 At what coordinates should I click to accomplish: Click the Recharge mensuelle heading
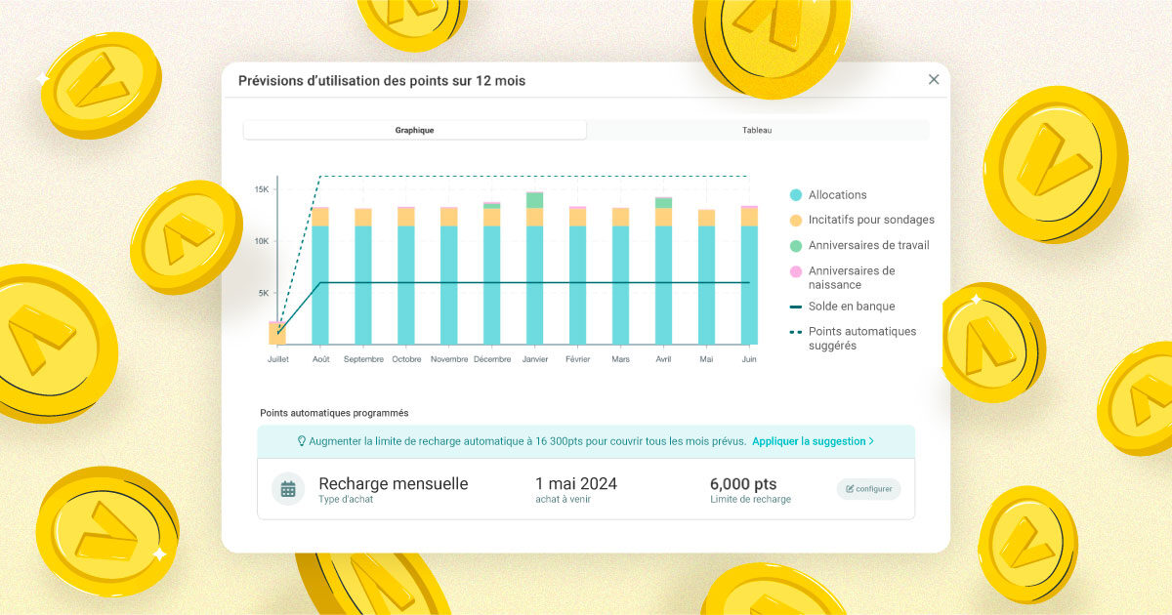point(394,484)
